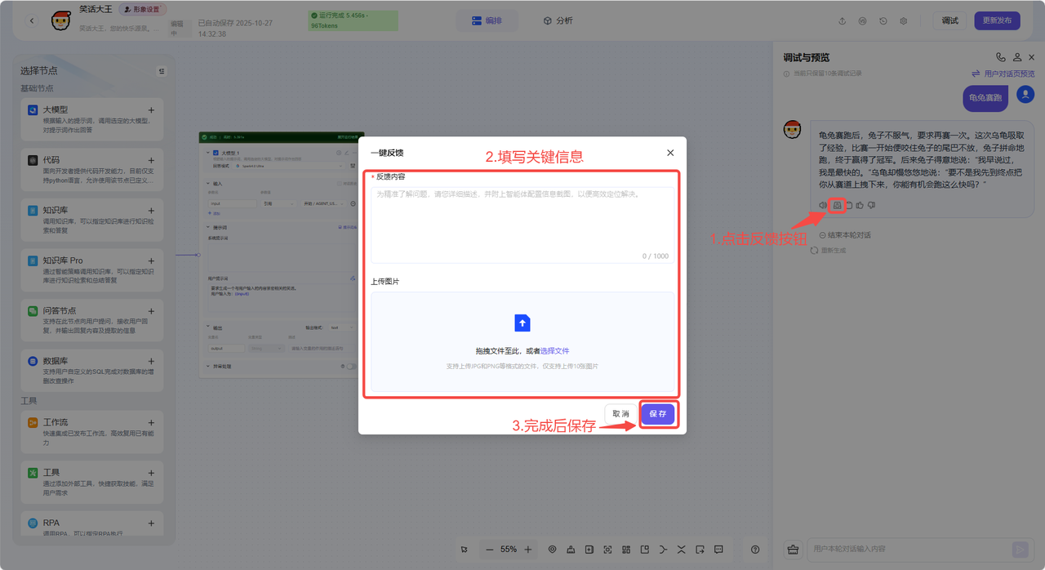Viewport: 1045px width, 570px height.
Task: Click the 反馈内容 text area
Action: coord(522,225)
